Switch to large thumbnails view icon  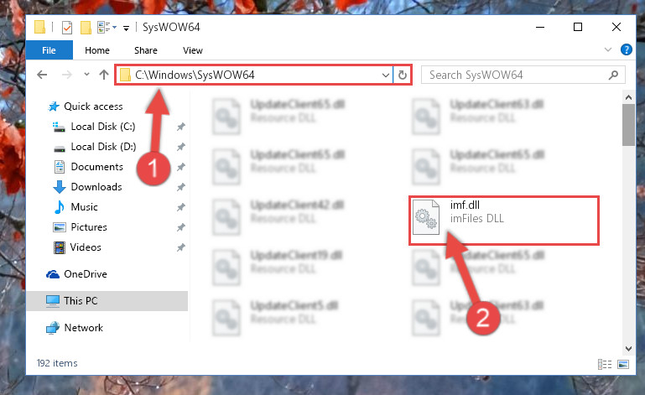pyautogui.click(x=623, y=364)
